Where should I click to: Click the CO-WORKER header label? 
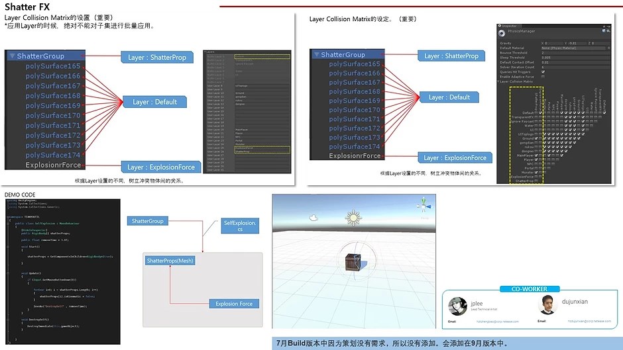[x=528, y=289]
